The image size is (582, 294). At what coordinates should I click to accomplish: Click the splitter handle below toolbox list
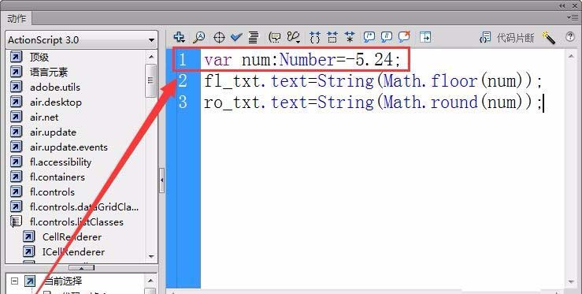click(82, 268)
